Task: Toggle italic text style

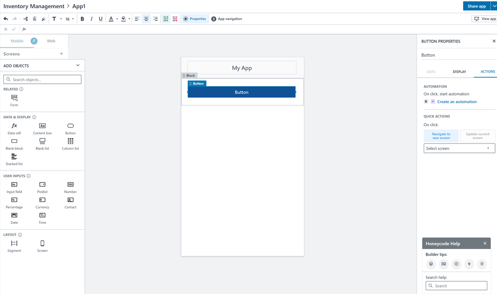Action: pos(91,19)
